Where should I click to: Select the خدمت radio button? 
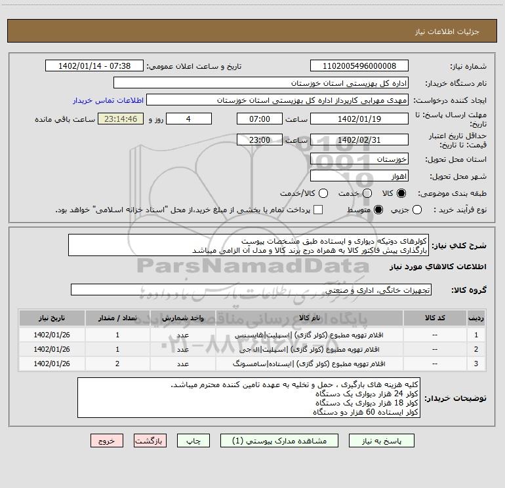coord(367,193)
